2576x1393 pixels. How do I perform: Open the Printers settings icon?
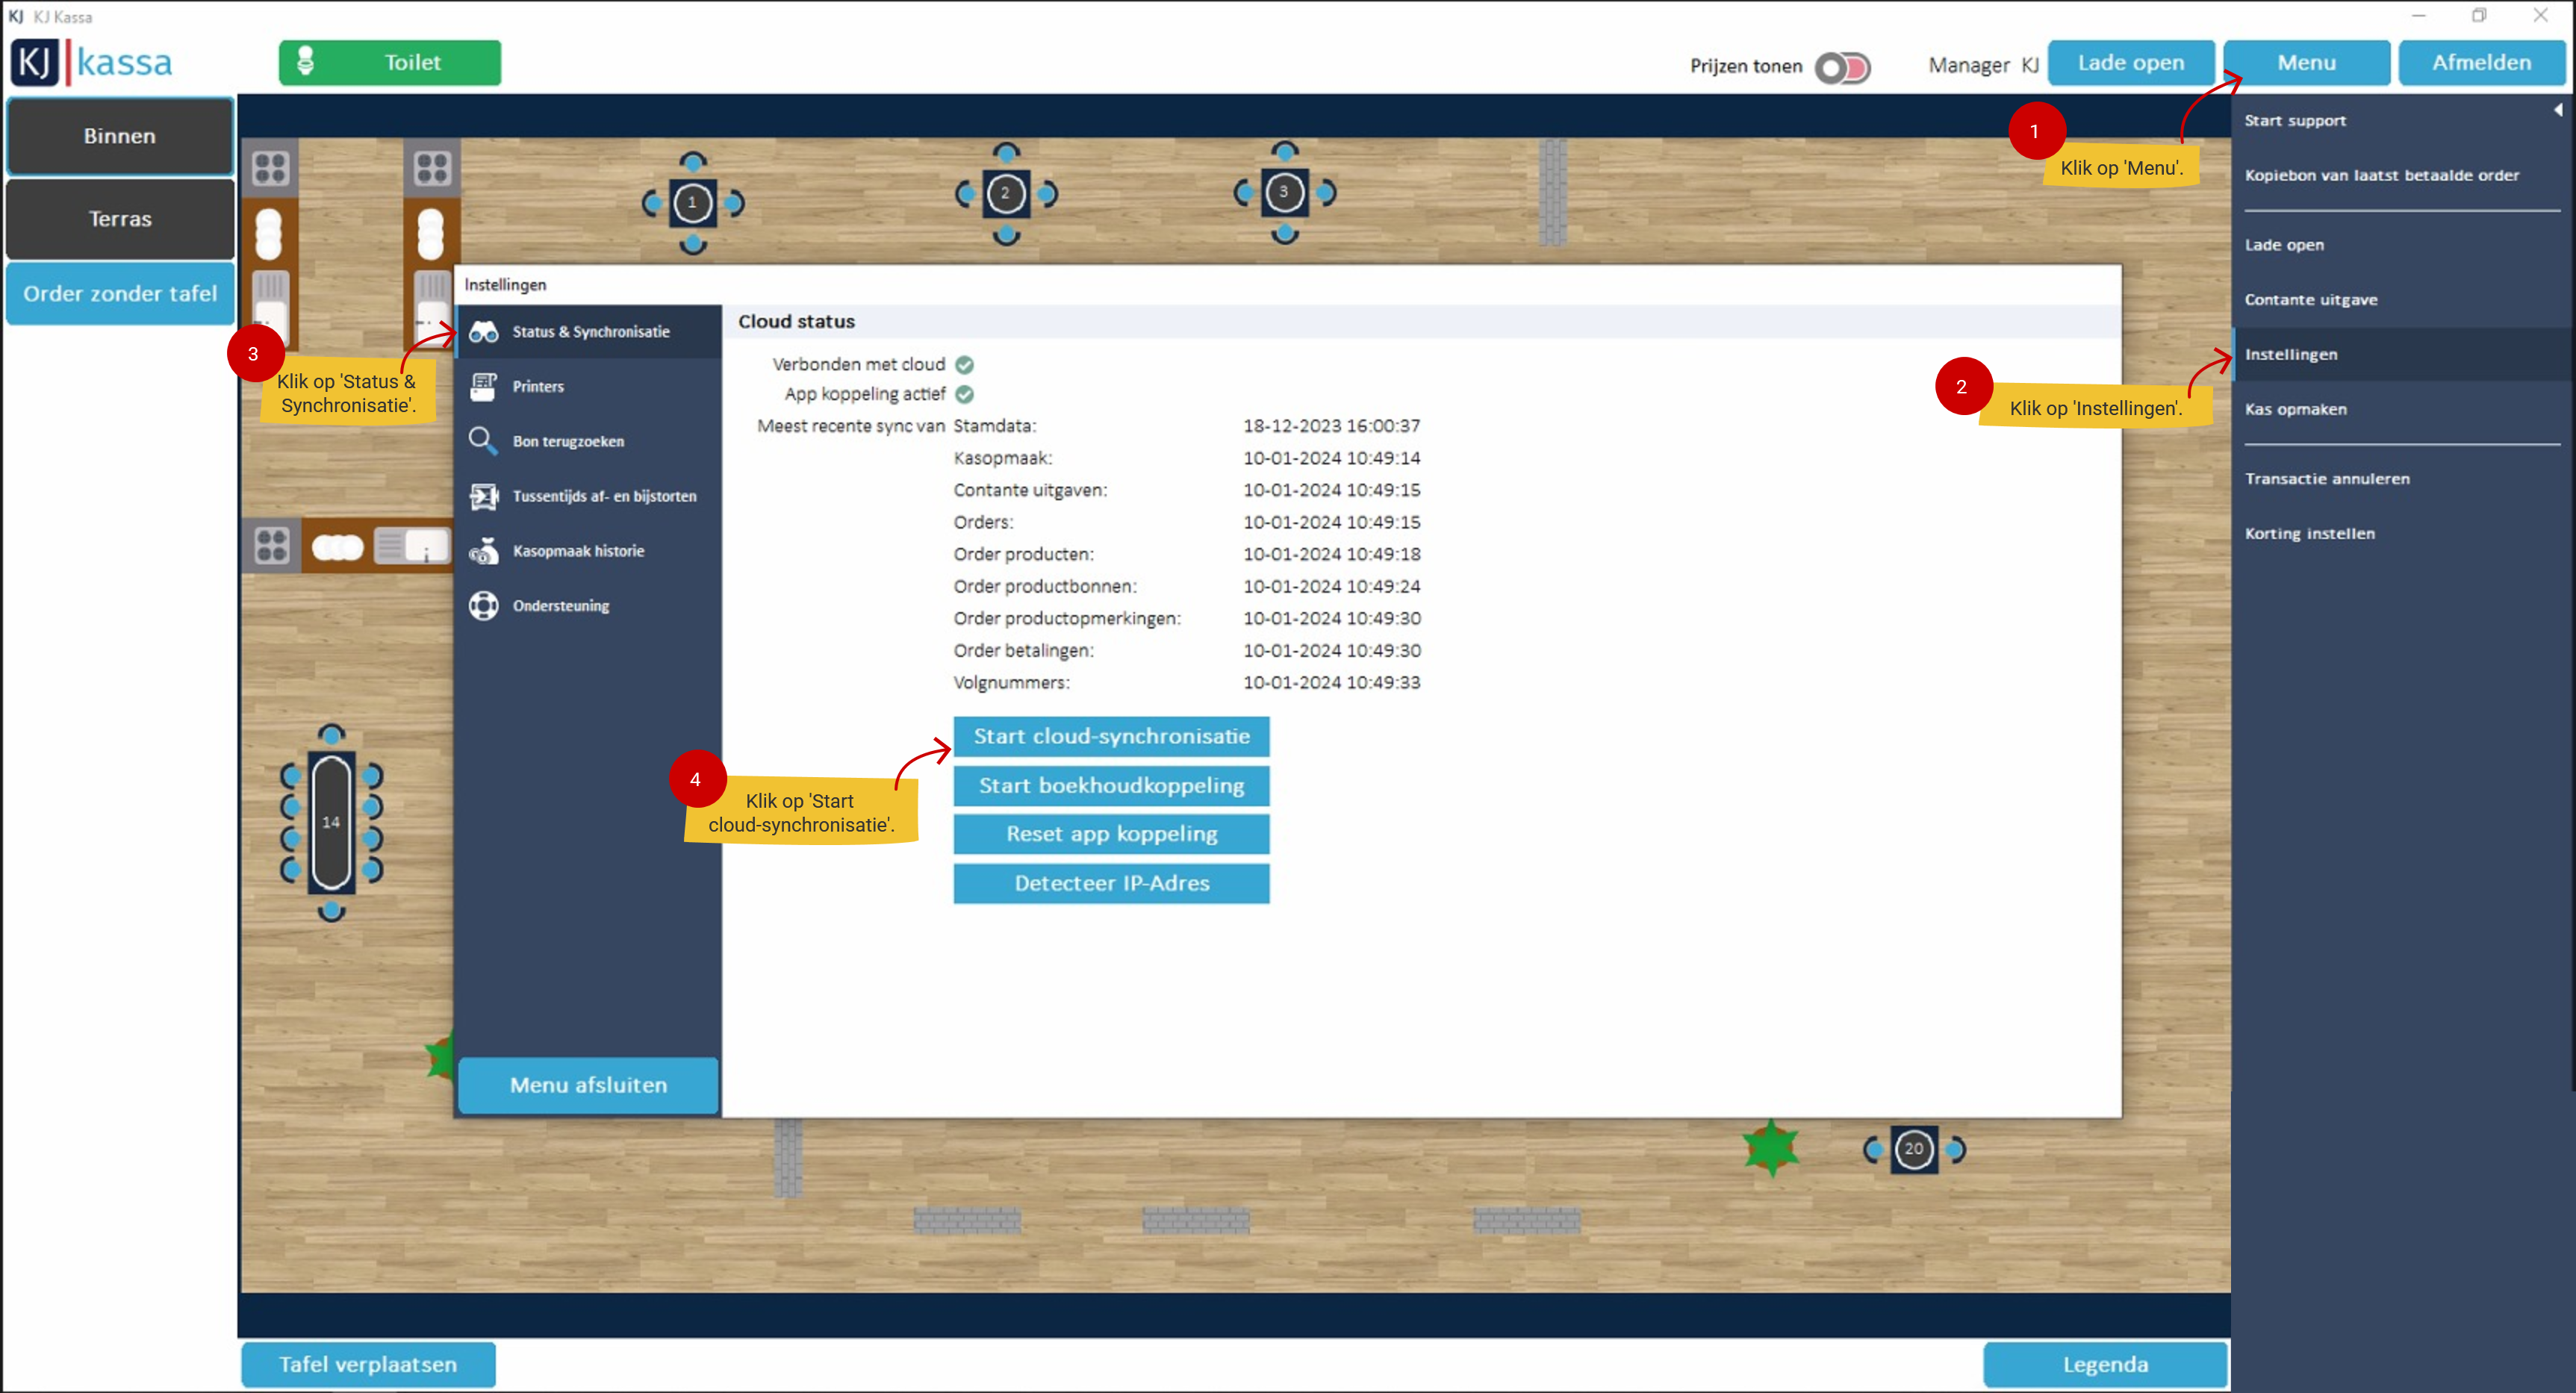[484, 386]
